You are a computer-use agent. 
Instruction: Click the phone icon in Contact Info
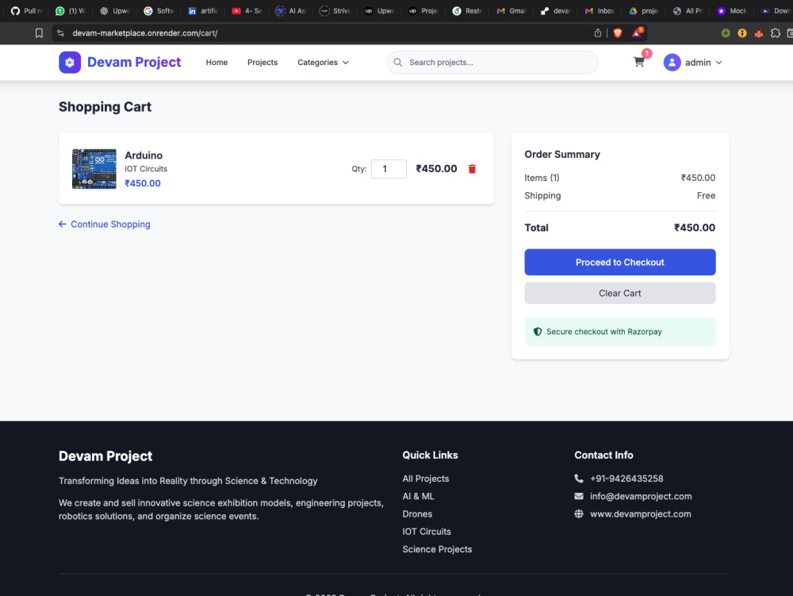579,478
